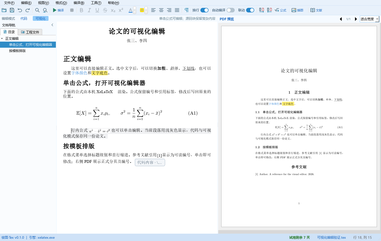Make selected text superscript
Image resolution: width=381 pixels, height=241 pixels.
[121, 10]
